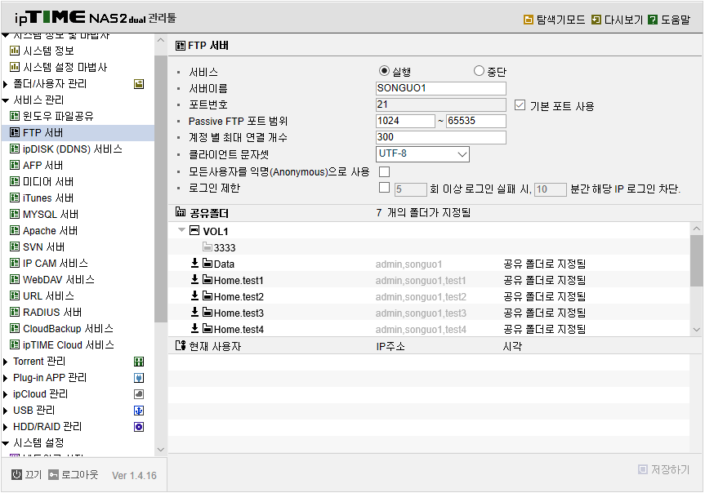Expand 폴더/사용자 관리 section
Screen dimensions: 705x493
click(6, 84)
